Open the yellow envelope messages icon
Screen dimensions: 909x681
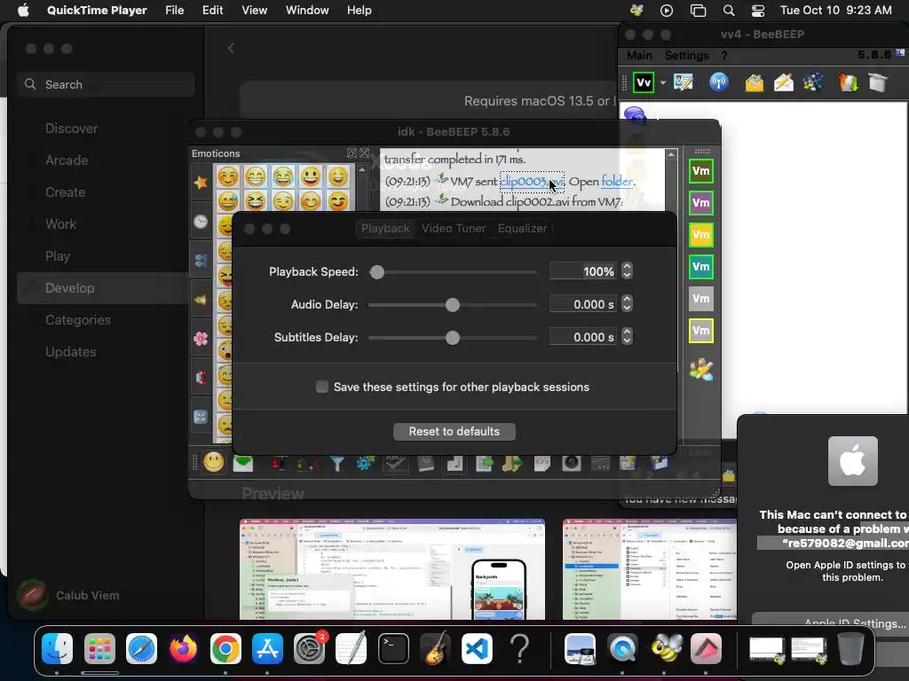(x=754, y=82)
